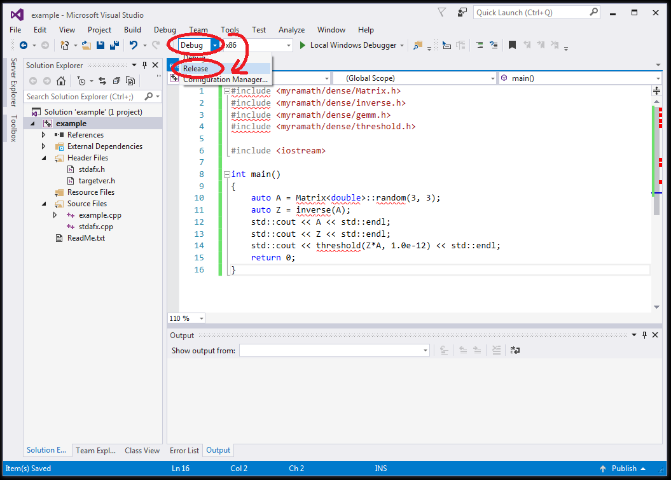Click the object member list icon in toolbar
The width and height of the screenshot is (671, 480).
(446, 45)
